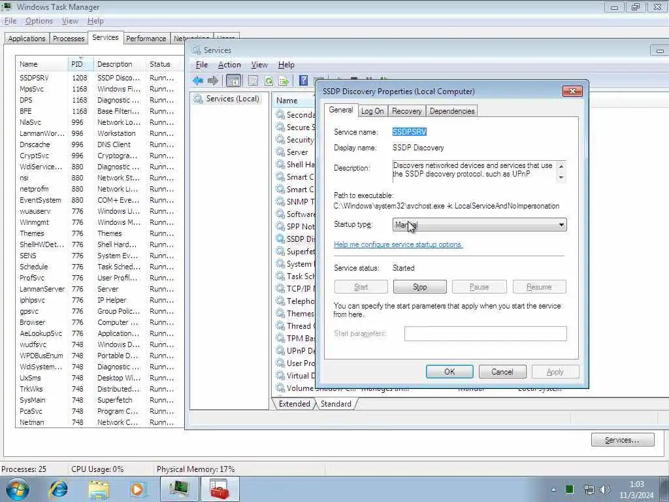Show hidden tray icons arrow

(553, 490)
